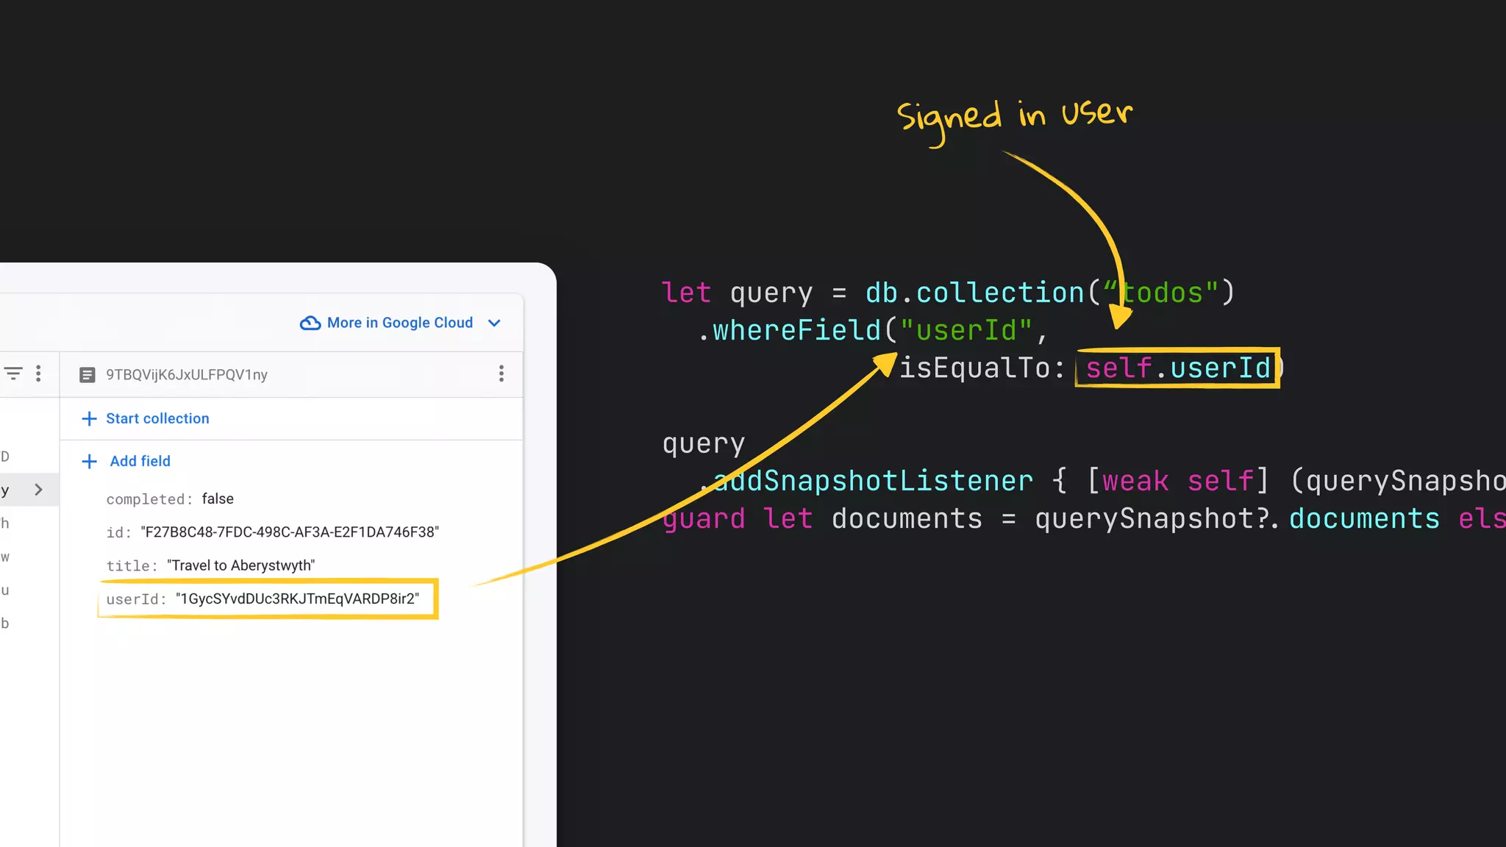Click db.collection in the code
This screenshot has height=847, width=1506.
click(x=975, y=293)
